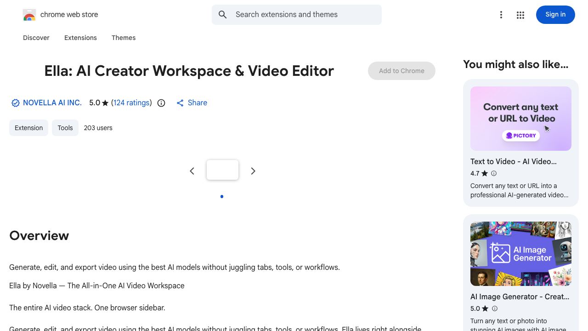Image resolution: width=588 pixels, height=331 pixels.
Task: Click the "You might also like..." heading
Action: 516,64
